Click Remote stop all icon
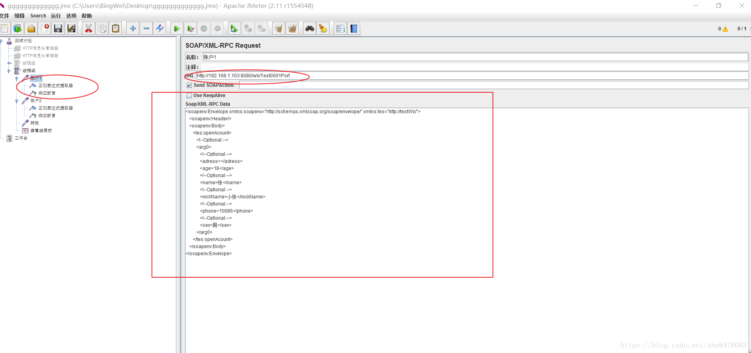Screen dimensions: 751x353 tap(248, 28)
